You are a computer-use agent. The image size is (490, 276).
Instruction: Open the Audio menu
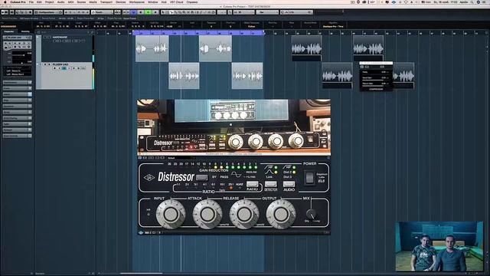pyautogui.click(x=60, y=2)
